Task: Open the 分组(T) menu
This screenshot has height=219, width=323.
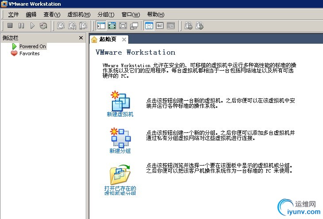Action: (x=106, y=15)
